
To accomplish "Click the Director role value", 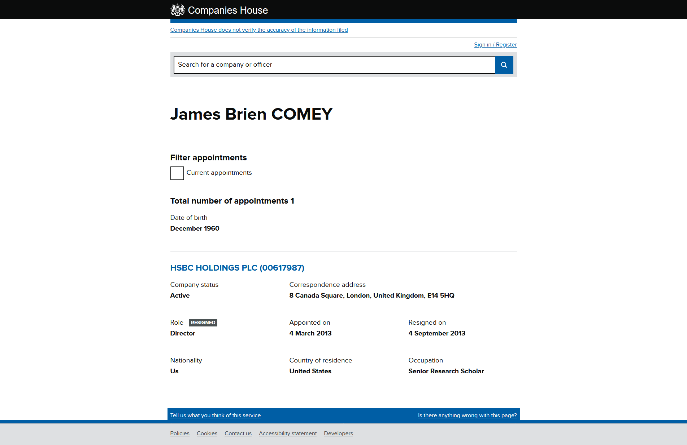I will [x=183, y=333].
